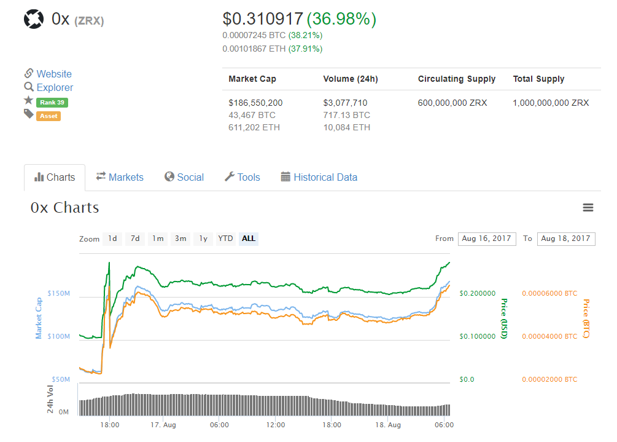Screen dimensions: 617x442
Task: Click the 0.00007245 BTC price
Action: (254, 36)
